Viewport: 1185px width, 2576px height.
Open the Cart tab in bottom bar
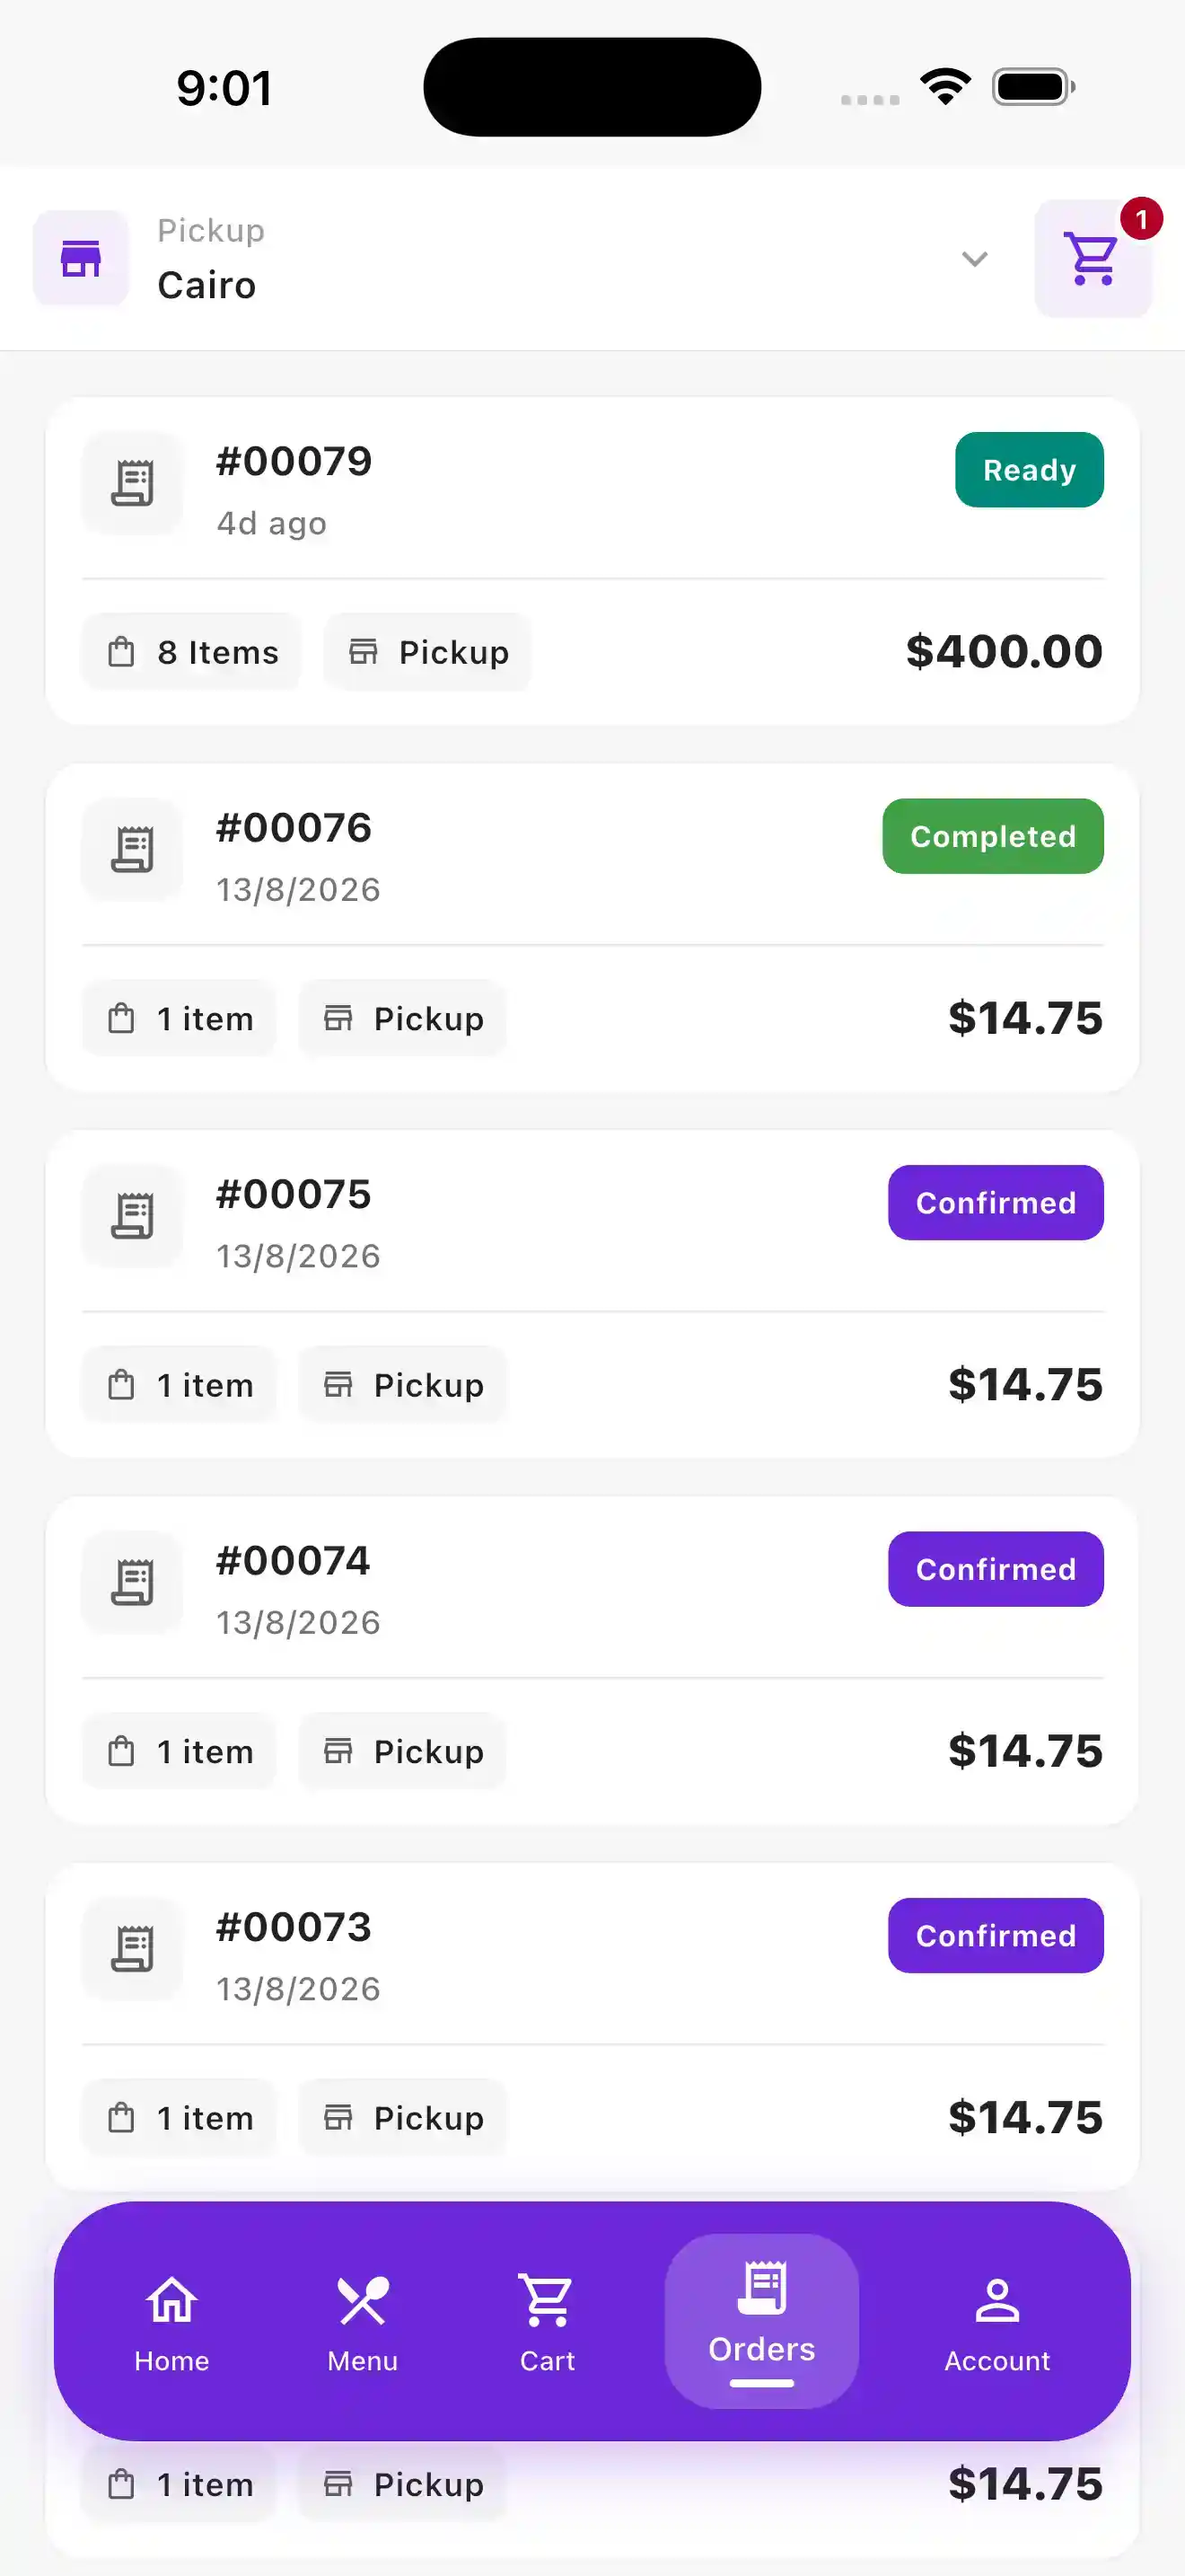coord(548,2323)
